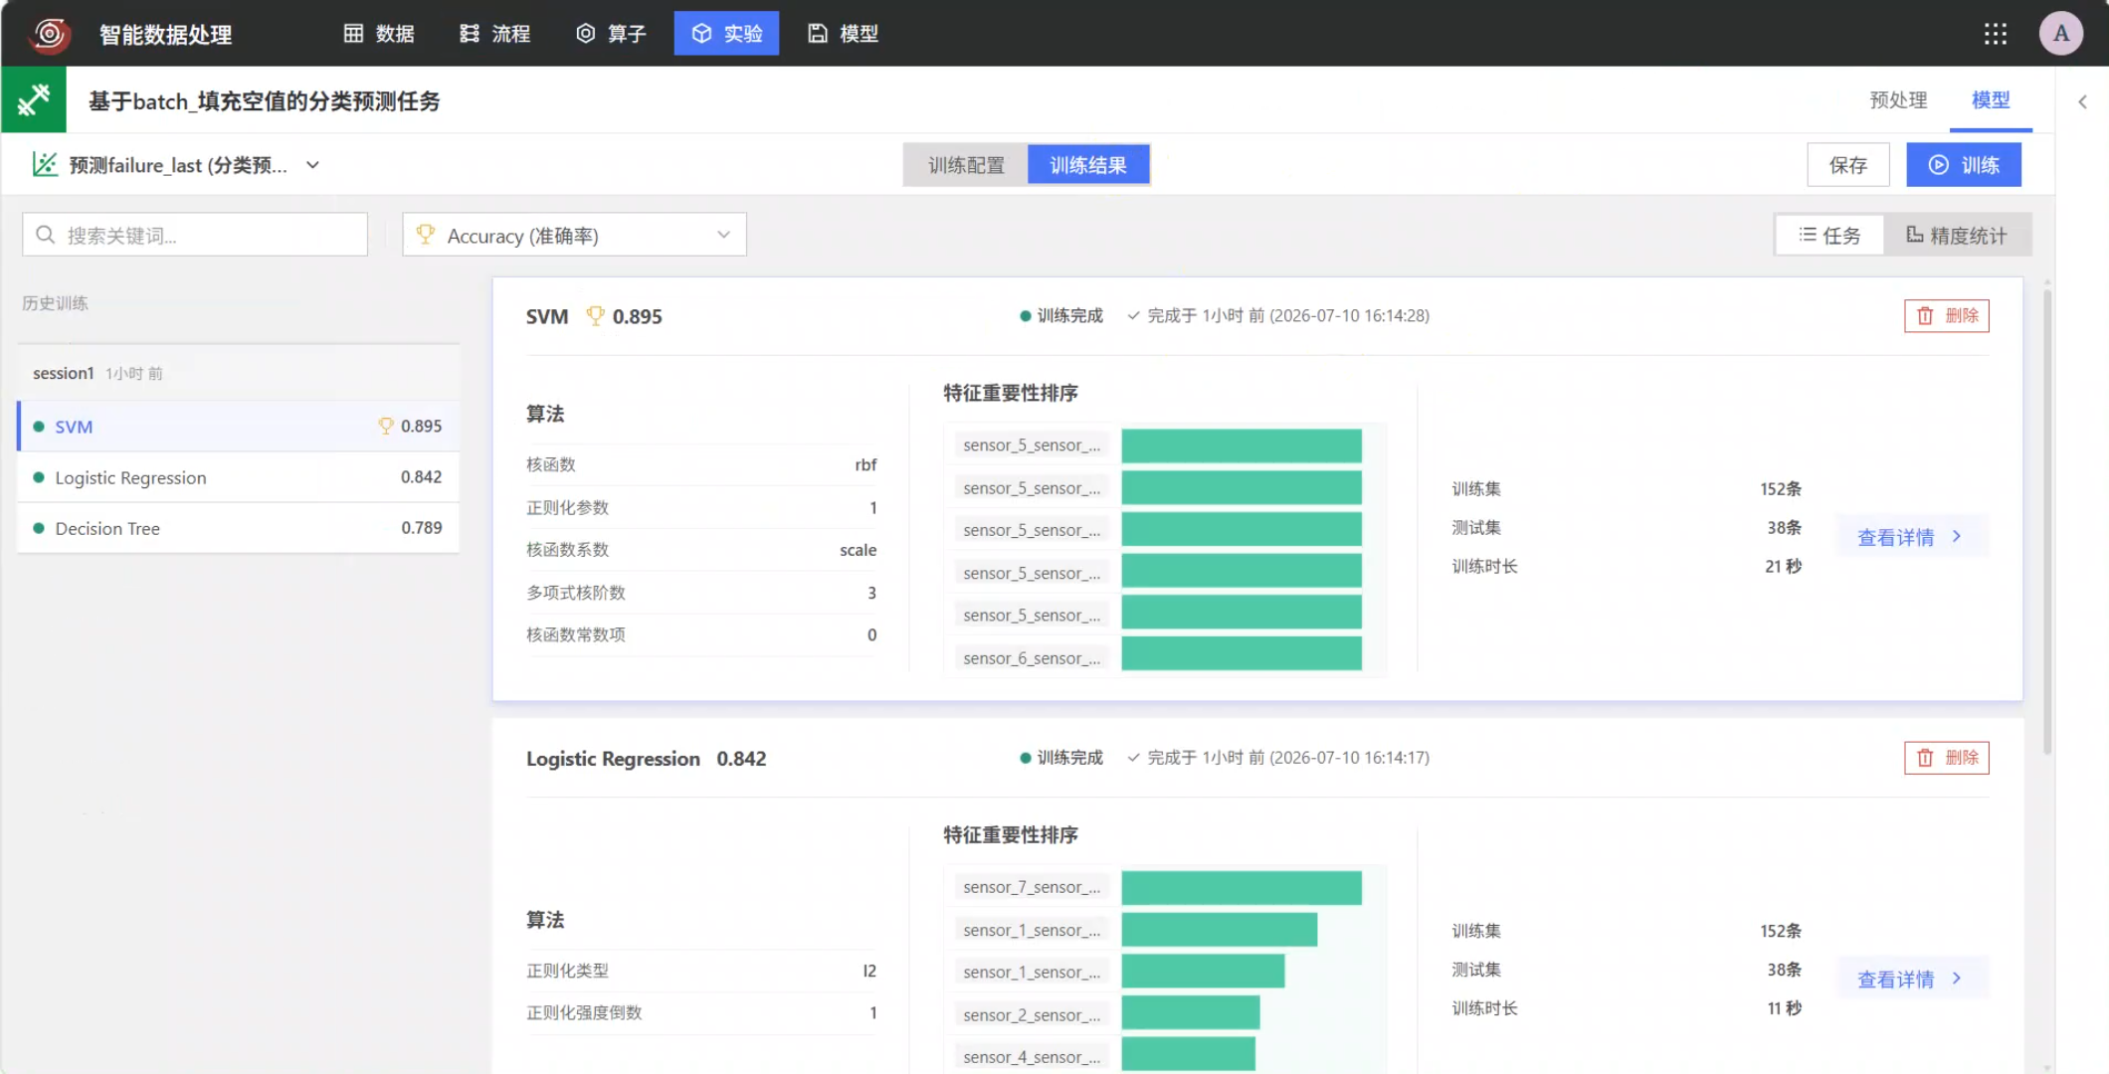Screen dimensions: 2109x1074
Task: Switch to the 预处理 tab
Action: point(1898,100)
